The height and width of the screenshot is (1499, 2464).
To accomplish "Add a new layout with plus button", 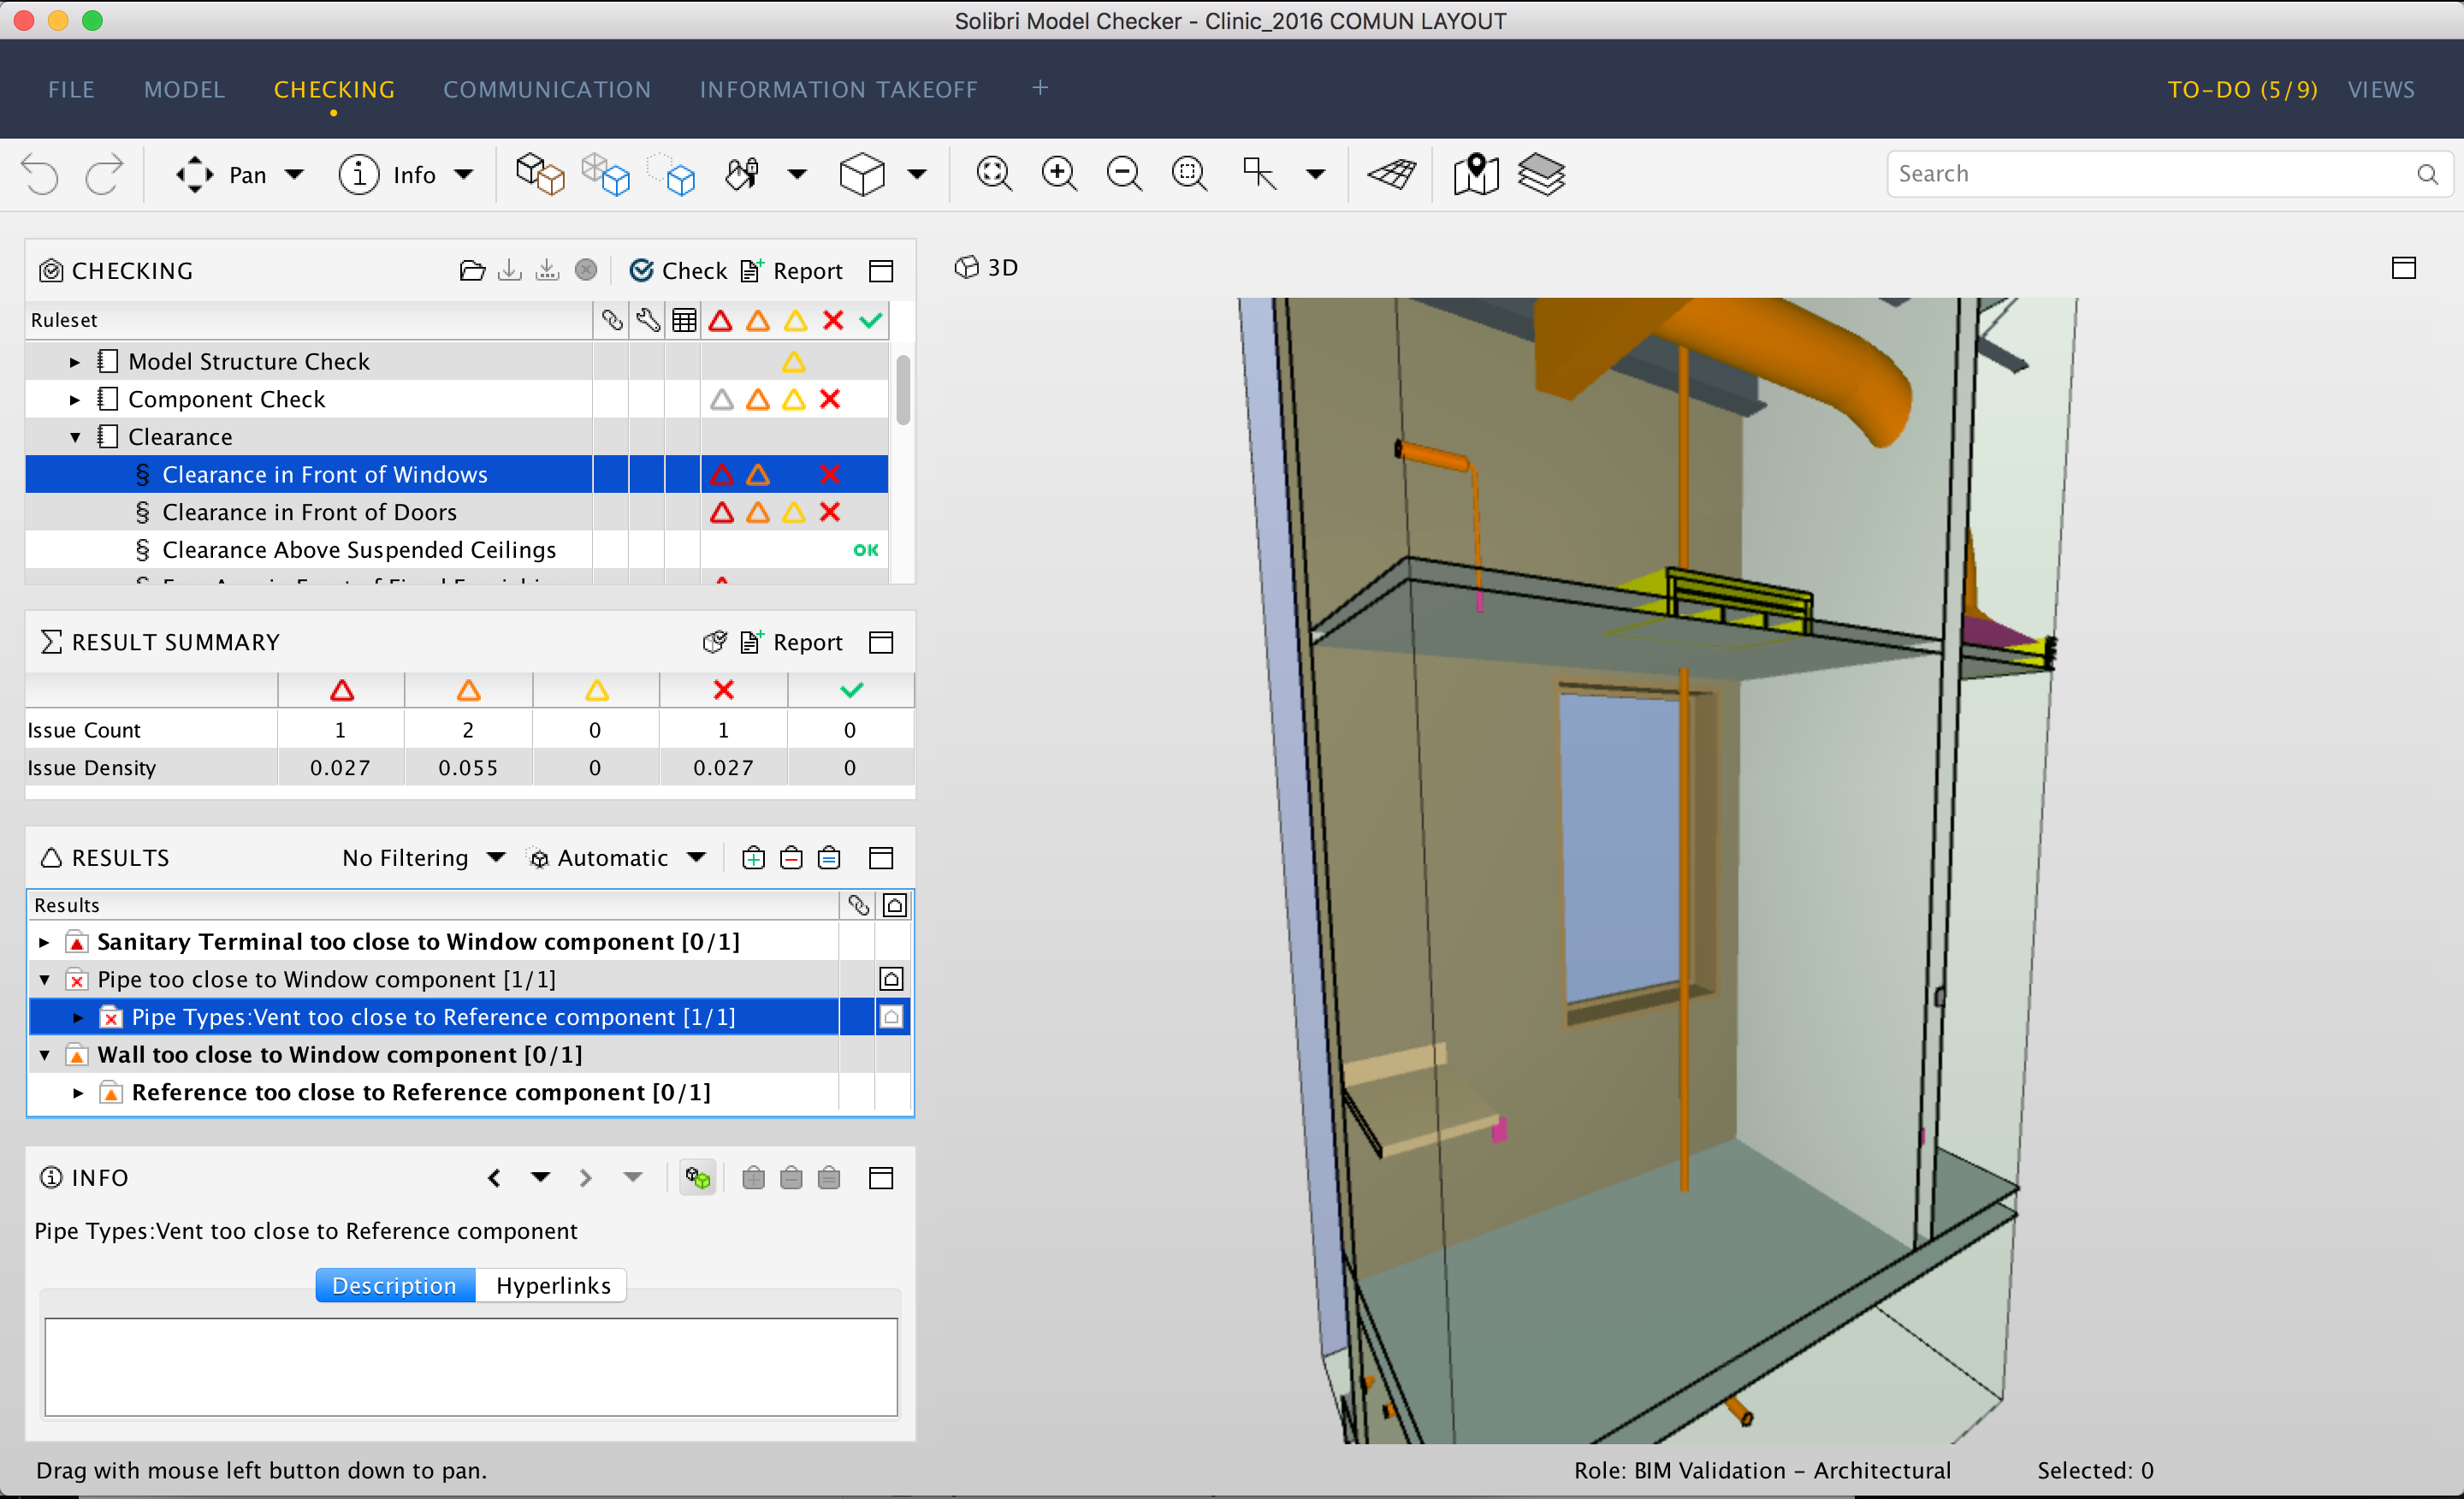I will pyautogui.click(x=1040, y=88).
